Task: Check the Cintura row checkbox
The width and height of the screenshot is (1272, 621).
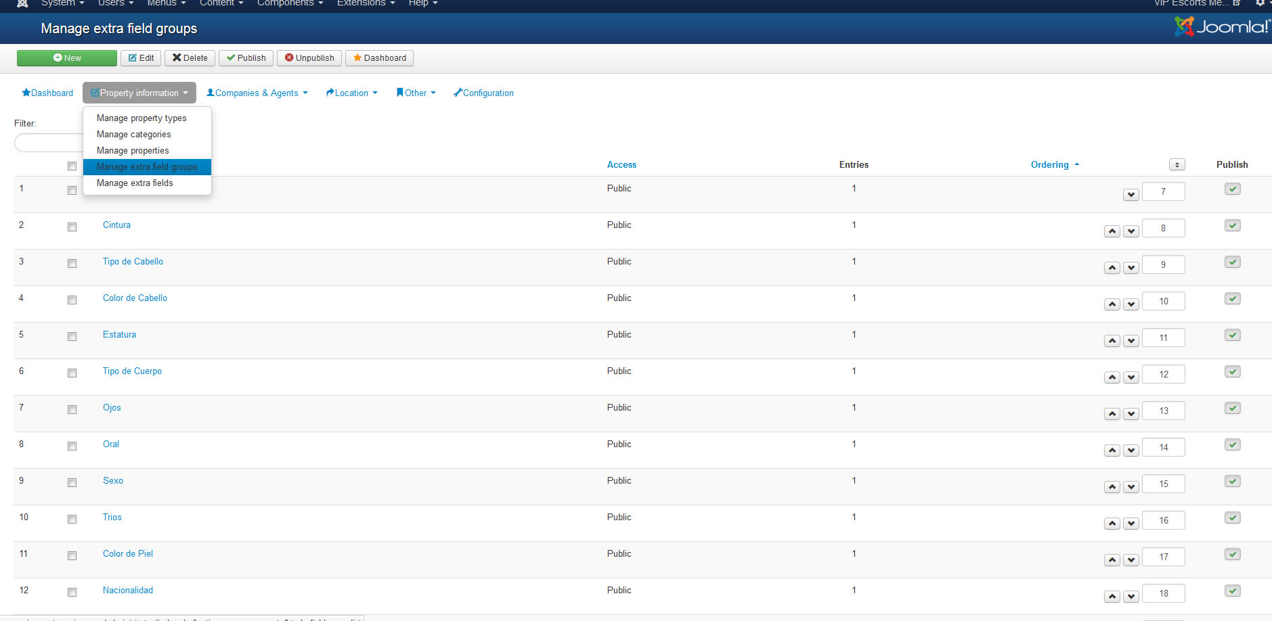Action: click(72, 227)
